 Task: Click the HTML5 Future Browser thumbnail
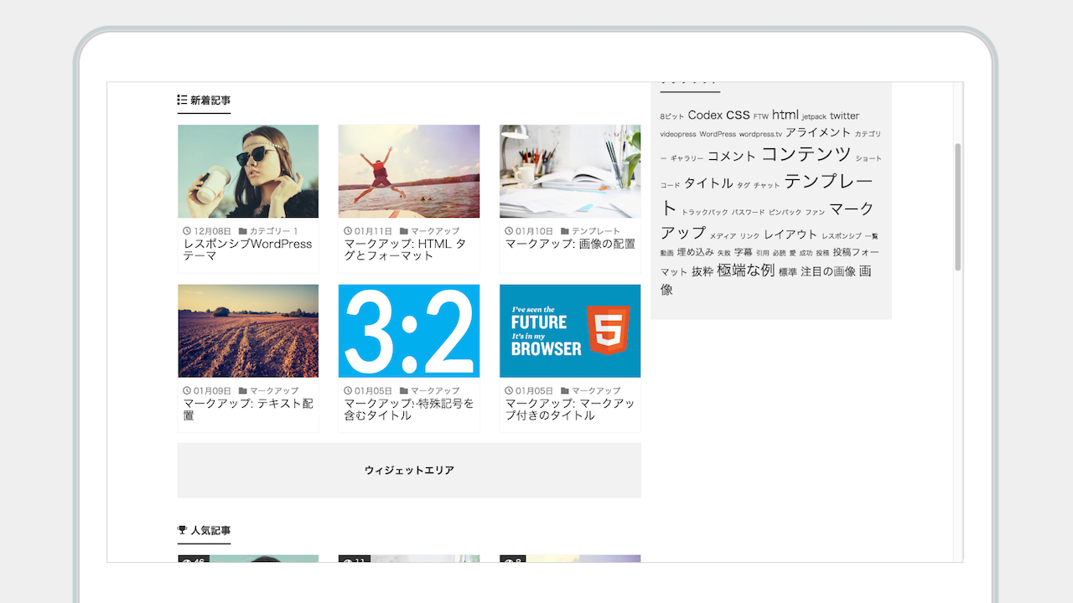[x=570, y=331]
